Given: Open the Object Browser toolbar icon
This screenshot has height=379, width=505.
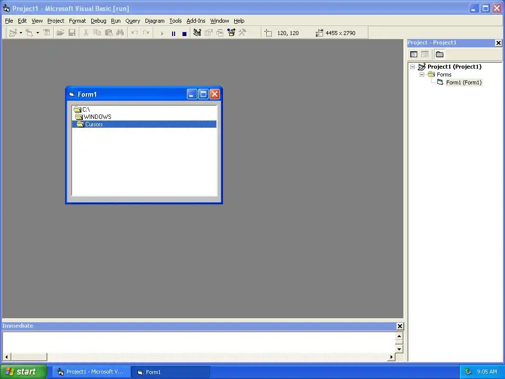Looking at the screenshot, I should pyautogui.click(x=231, y=33).
